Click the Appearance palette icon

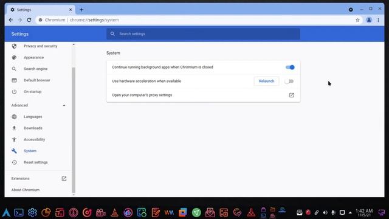pos(14,57)
